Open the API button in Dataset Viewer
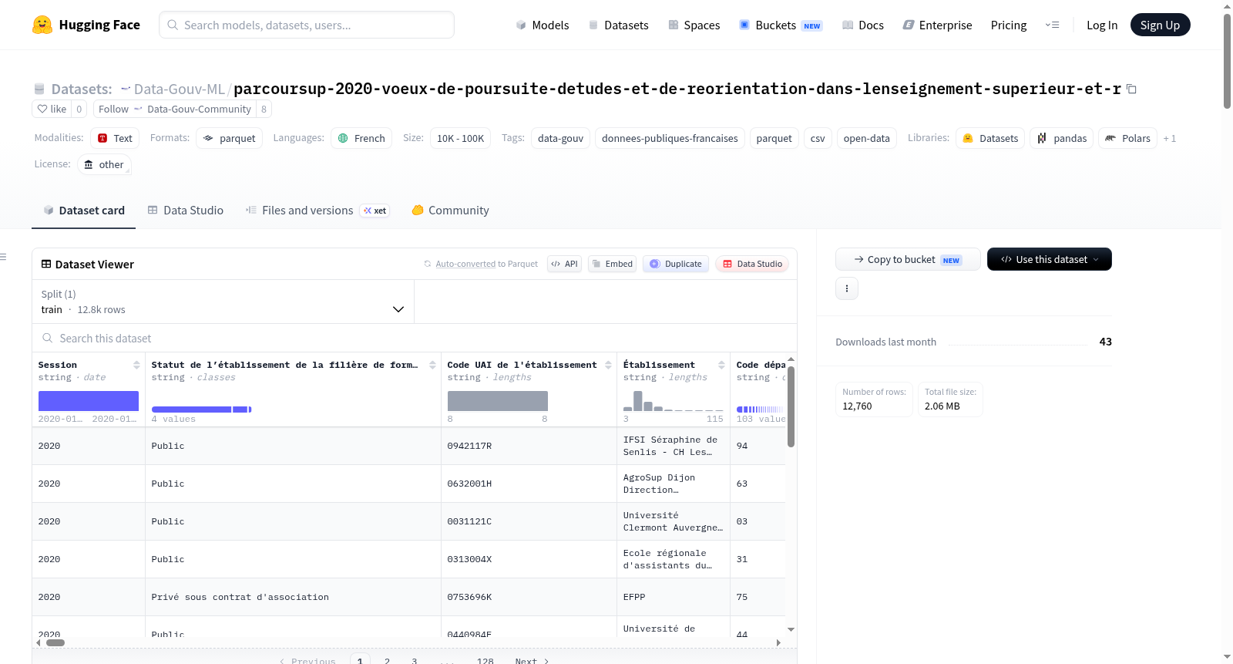1233x664 pixels. click(564, 264)
